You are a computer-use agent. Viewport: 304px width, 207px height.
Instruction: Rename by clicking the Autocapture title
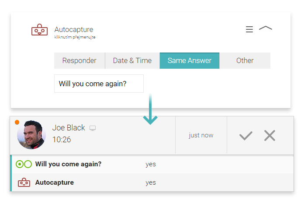point(74,29)
